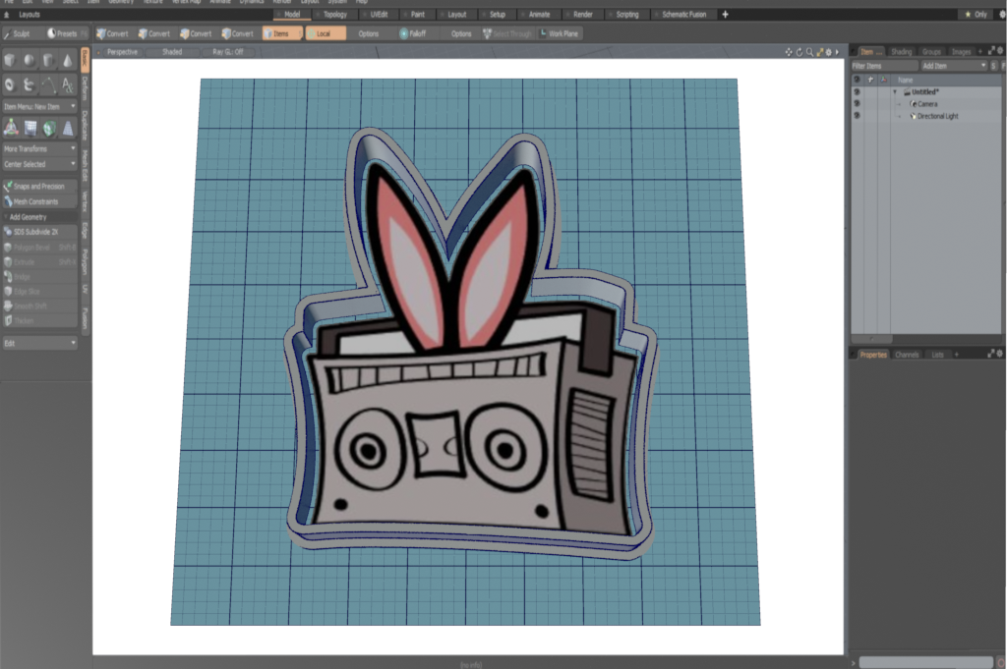Click the Work Plane button
1007x669 pixels.
(560, 33)
